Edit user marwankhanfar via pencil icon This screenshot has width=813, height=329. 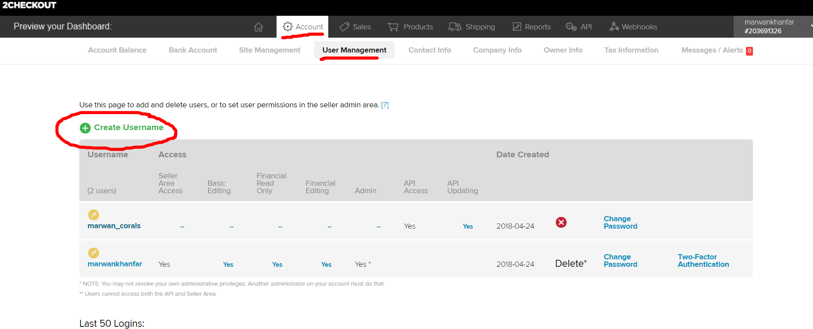pyautogui.click(x=93, y=253)
